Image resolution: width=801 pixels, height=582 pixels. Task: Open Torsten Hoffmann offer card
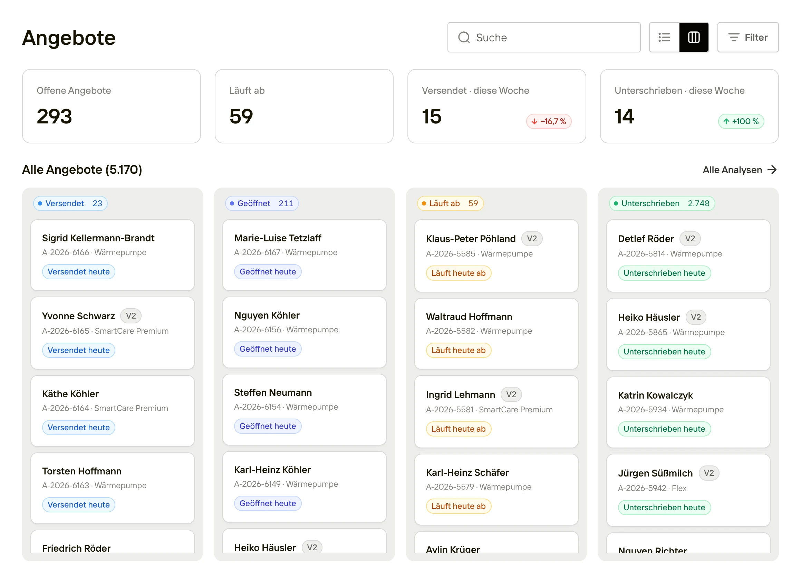point(112,488)
